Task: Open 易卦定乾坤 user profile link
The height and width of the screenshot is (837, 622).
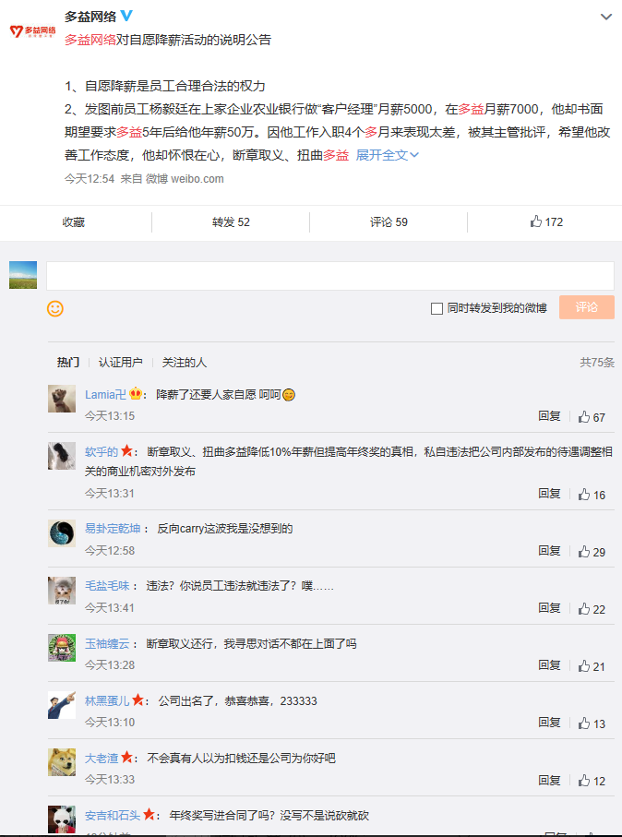Action: pyautogui.click(x=113, y=529)
